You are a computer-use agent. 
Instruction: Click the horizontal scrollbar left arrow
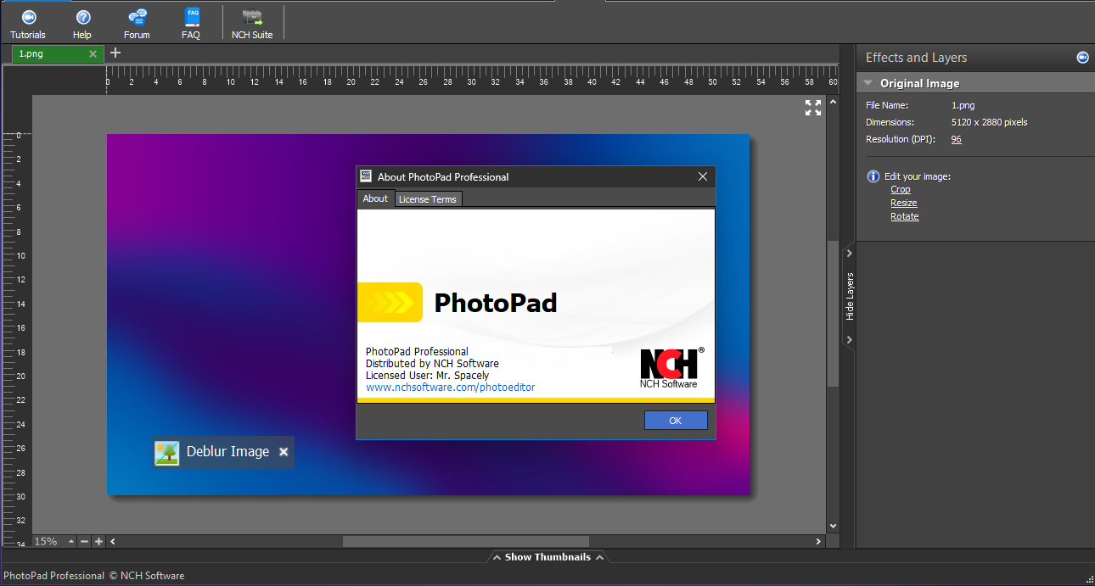tap(113, 541)
